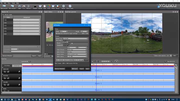
Task: Open the Stereo panel title dropdown arrow
Action: [x=7, y=12]
